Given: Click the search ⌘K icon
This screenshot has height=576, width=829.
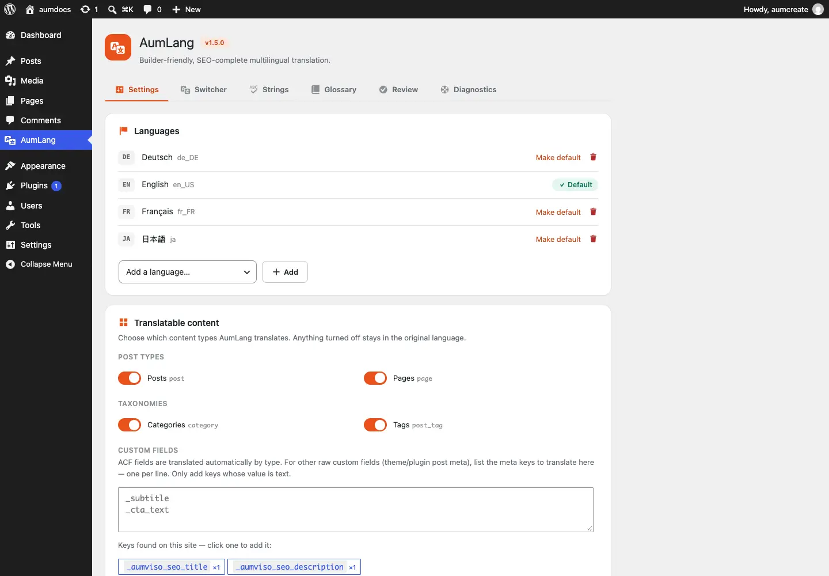Looking at the screenshot, I should coord(121,9).
